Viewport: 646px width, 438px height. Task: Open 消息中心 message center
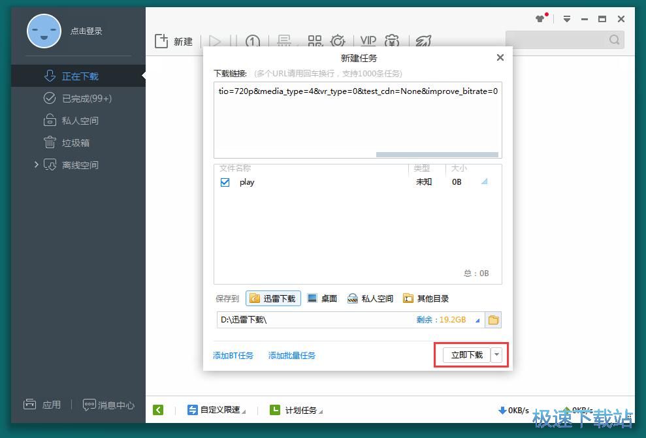pos(109,405)
